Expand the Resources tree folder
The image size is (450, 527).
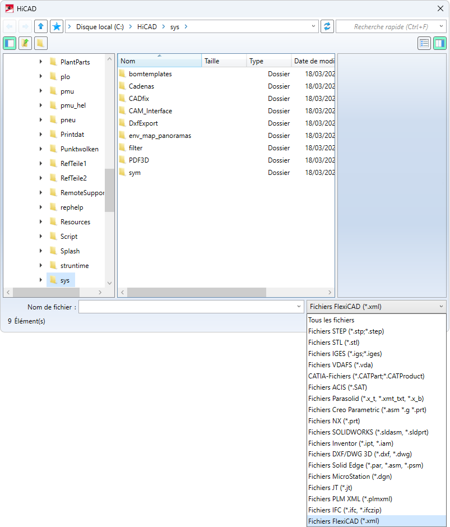[x=41, y=222]
